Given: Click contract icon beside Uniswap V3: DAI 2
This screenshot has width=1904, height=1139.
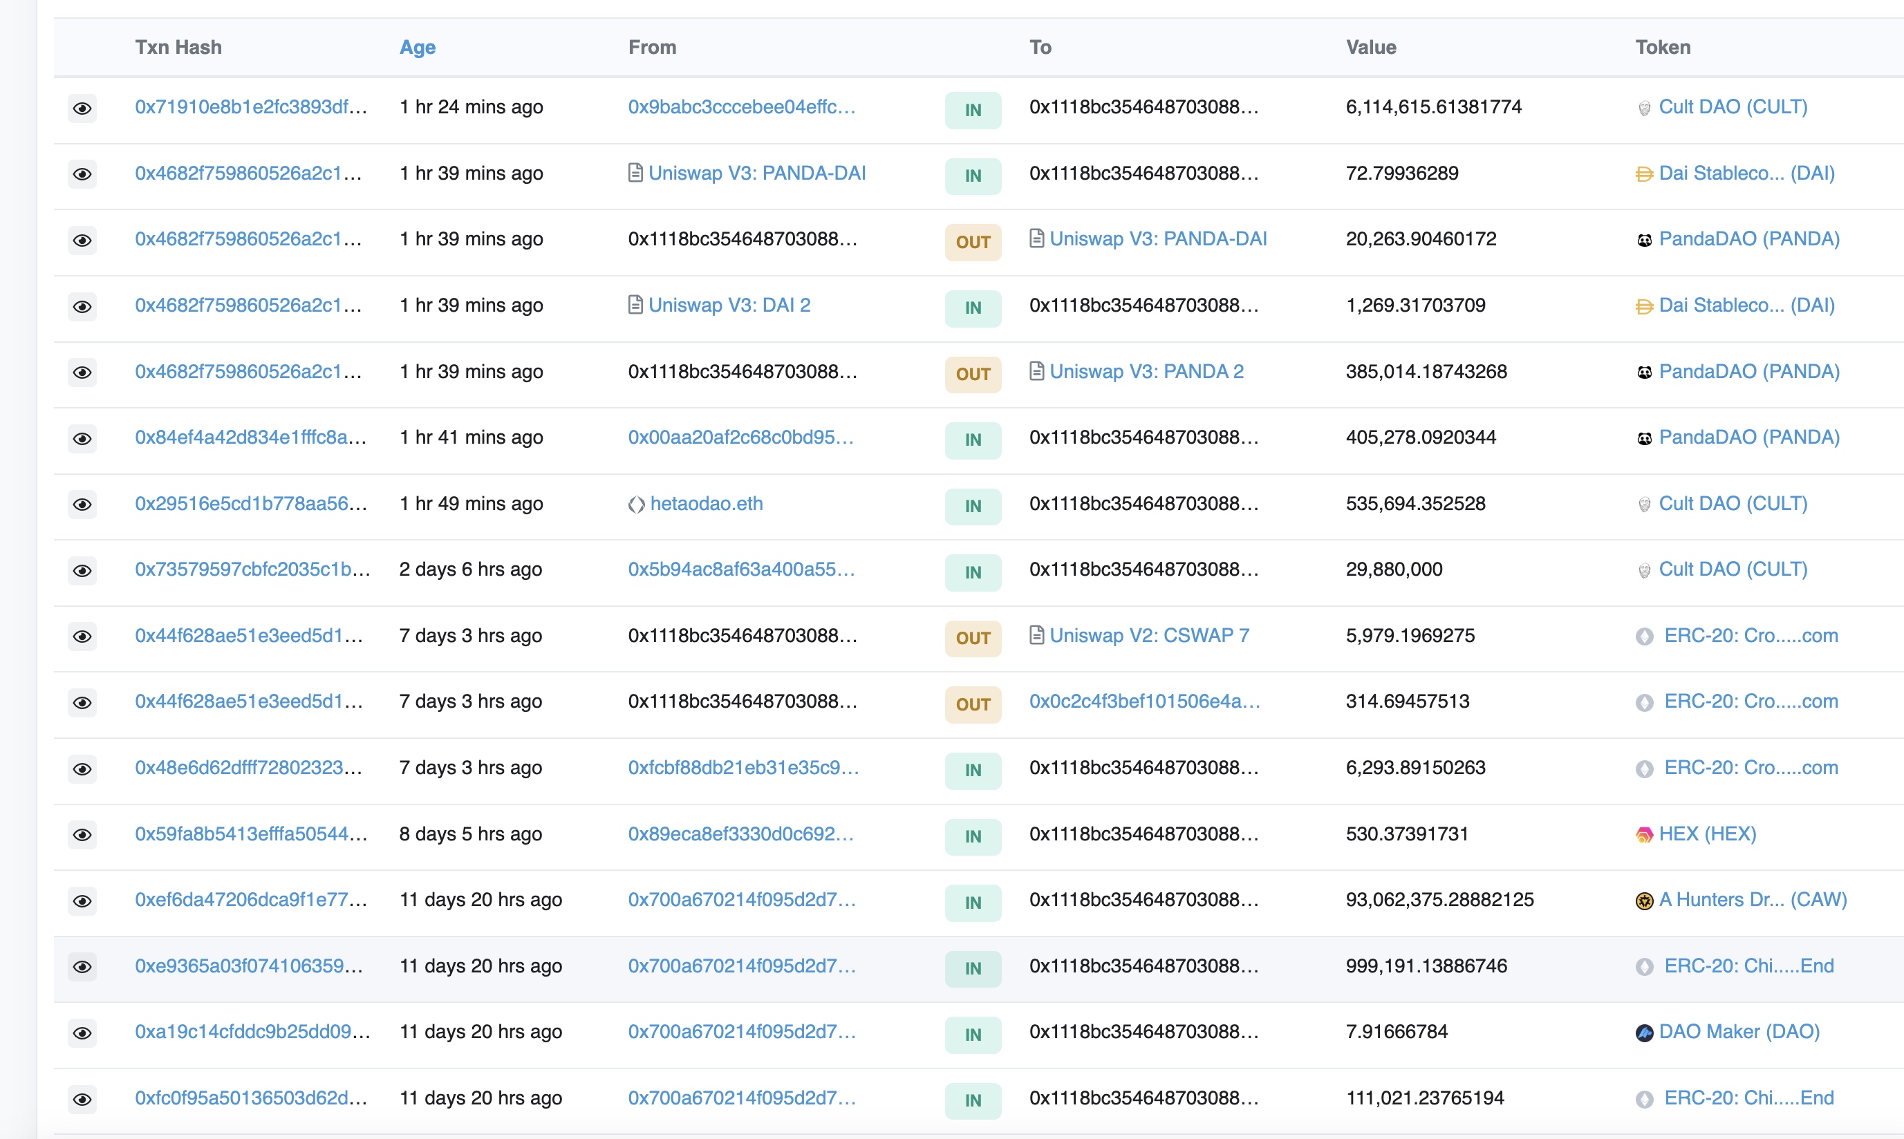Looking at the screenshot, I should (x=635, y=305).
